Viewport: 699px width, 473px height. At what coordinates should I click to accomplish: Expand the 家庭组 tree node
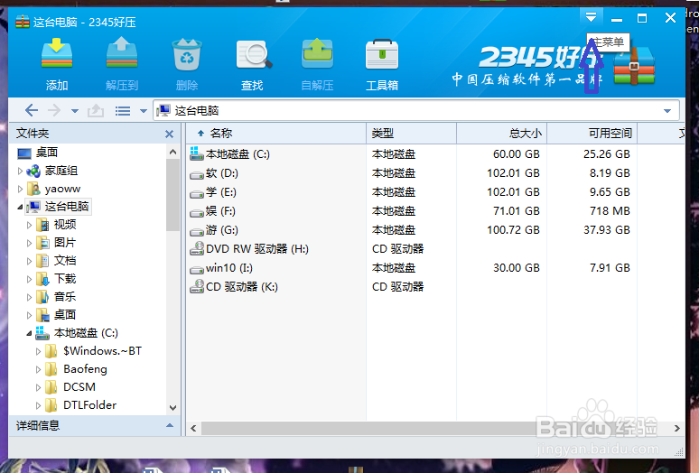(x=20, y=171)
